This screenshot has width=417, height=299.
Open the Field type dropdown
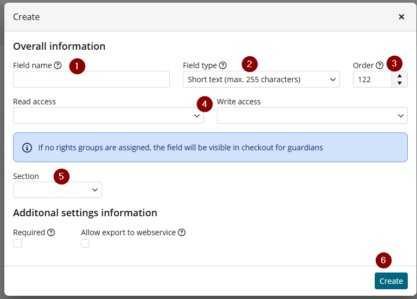pos(261,79)
